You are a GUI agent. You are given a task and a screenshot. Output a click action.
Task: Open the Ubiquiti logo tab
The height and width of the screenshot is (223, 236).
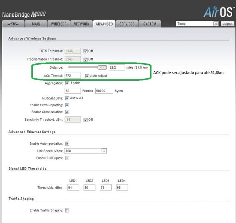pyautogui.click(x=13, y=24)
